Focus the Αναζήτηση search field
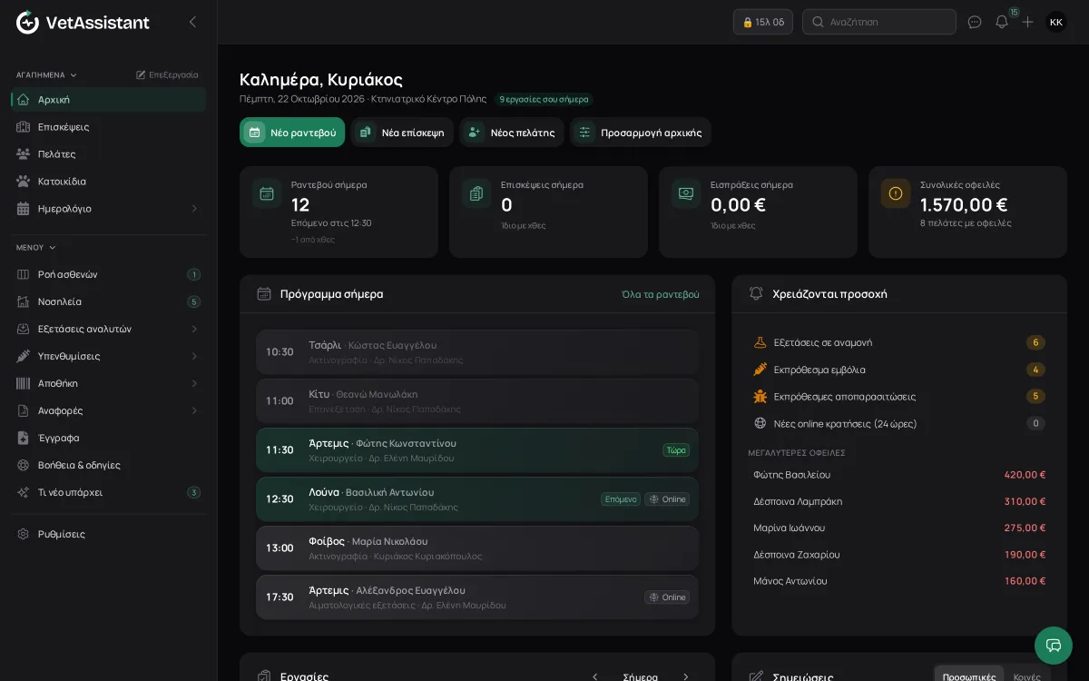 pyautogui.click(x=879, y=22)
